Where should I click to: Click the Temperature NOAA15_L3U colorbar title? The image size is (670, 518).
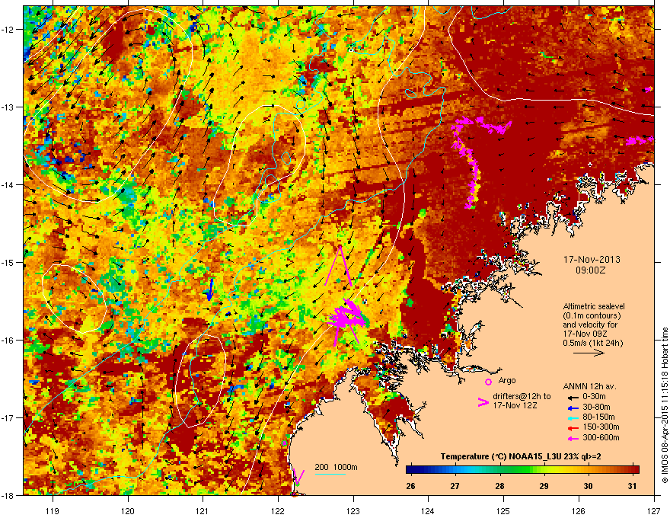(x=521, y=457)
